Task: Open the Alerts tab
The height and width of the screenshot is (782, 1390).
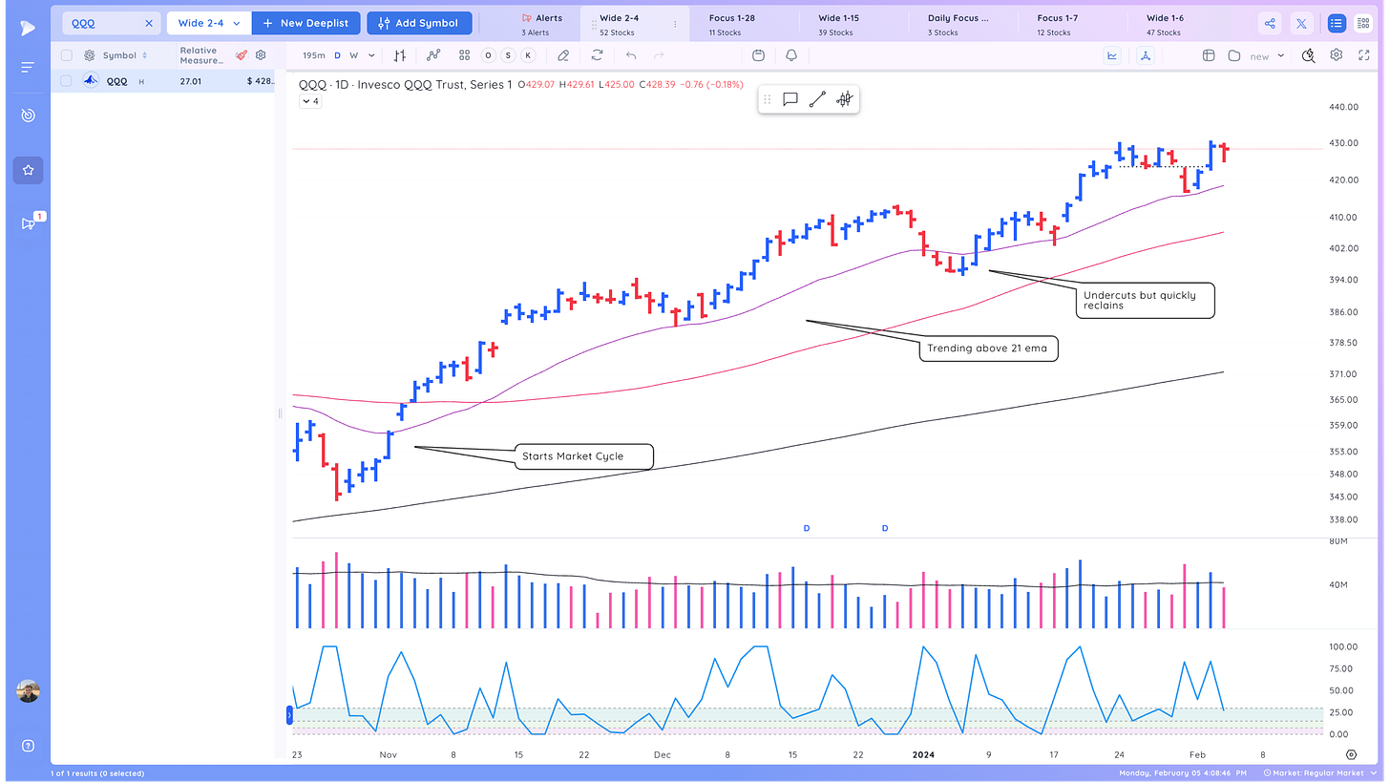Action: (541, 24)
